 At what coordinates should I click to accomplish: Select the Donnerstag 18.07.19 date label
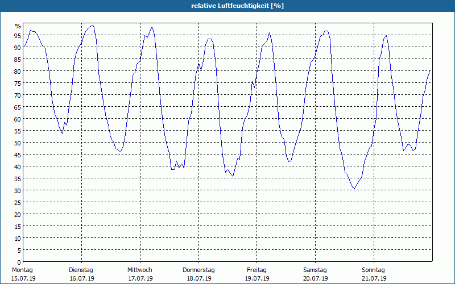coord(198,274)
